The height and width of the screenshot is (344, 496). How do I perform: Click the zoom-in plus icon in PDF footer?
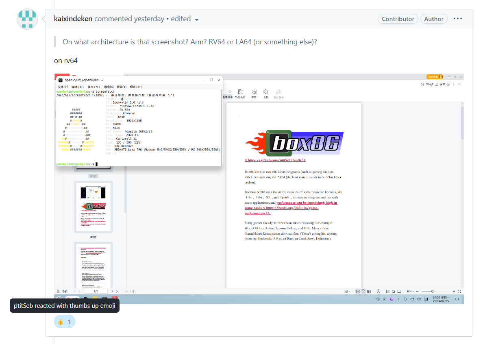point(454,291)
